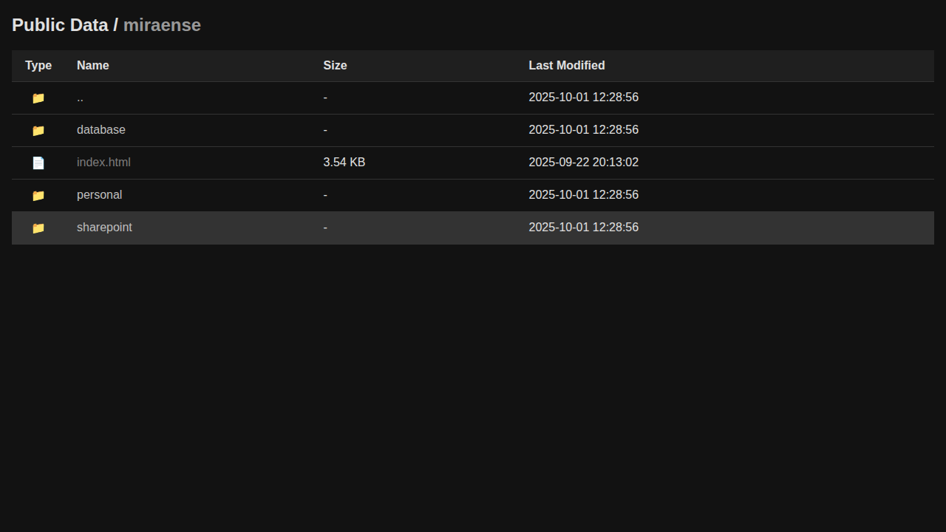
Task: Select the 3.54 KB size value
Action: (344, 163)
